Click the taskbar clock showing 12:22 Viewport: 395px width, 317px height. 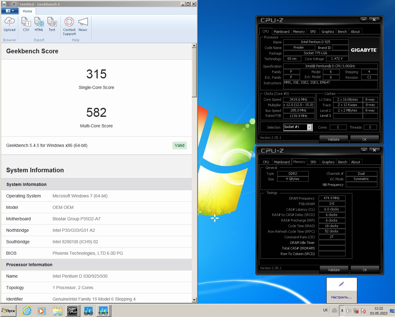(379, 311)
